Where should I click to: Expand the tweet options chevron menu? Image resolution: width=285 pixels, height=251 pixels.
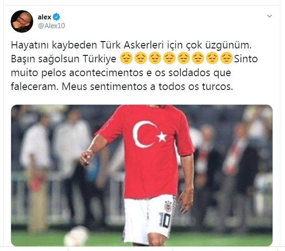269,16
